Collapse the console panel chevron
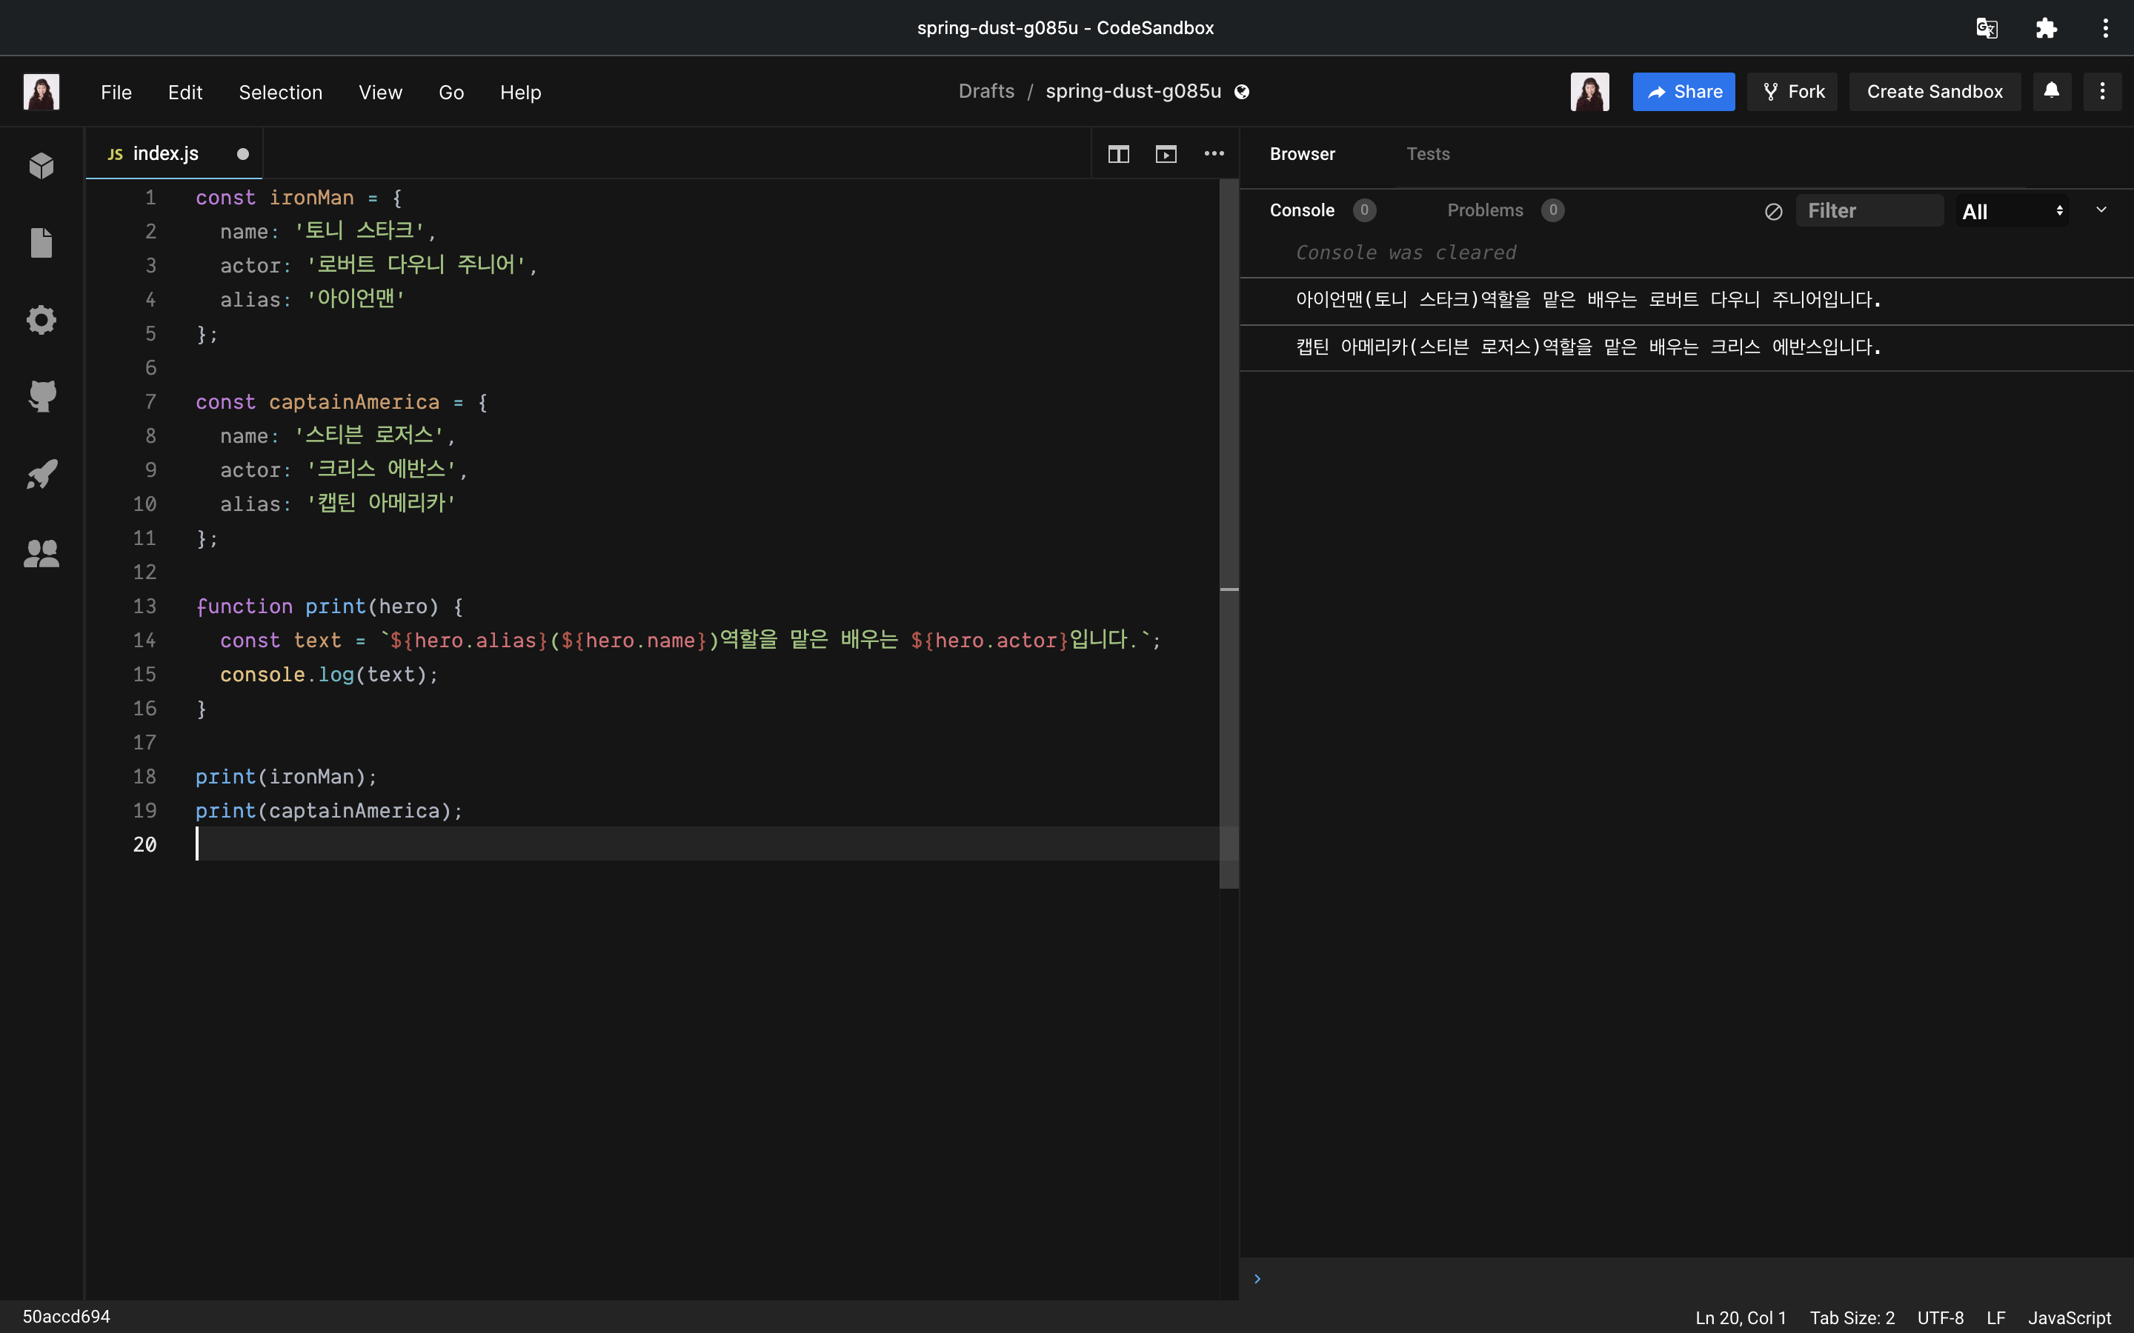 pyautogui.click(x=2101, y=210)
